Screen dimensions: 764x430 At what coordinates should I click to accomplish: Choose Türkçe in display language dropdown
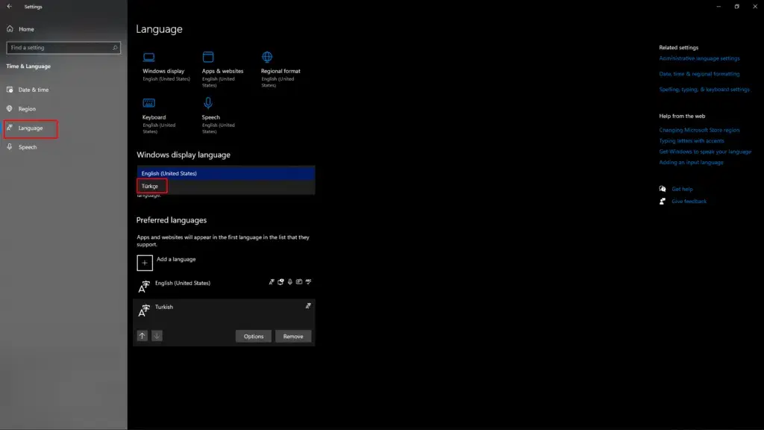pyautogui.click(x=225, y=186)
